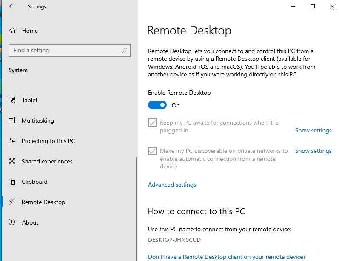Click the System section label
The height and width of the screenshot is (261, 339).
click(x=18, y=70)
